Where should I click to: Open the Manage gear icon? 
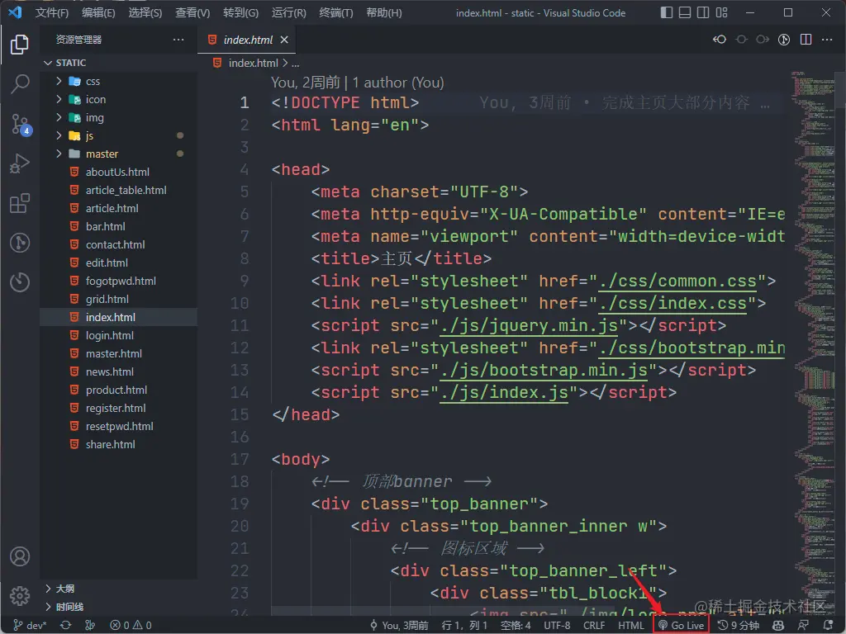(x=20, y=596)
